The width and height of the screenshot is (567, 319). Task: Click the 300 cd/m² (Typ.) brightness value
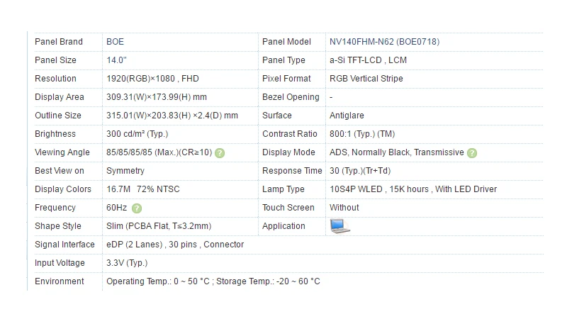click(137, 134)
